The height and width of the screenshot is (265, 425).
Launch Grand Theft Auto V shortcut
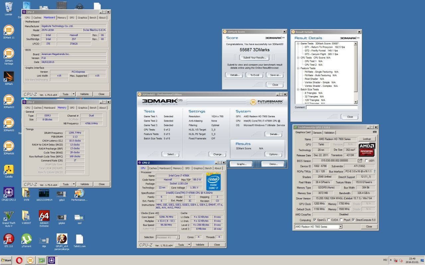9,218
